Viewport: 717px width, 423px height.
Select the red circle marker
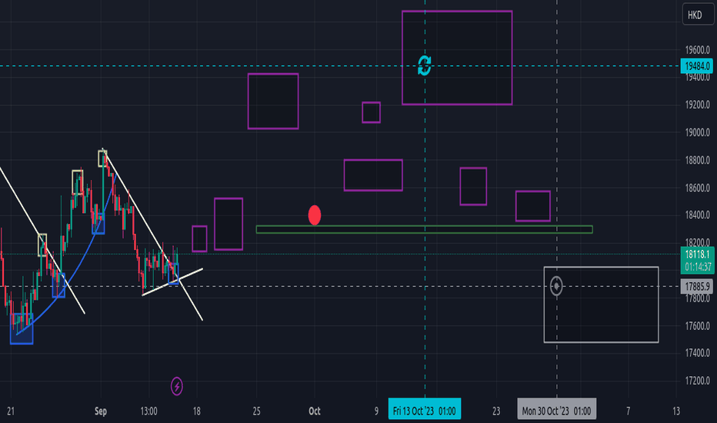pyautogui.click(x=315, y=215)
